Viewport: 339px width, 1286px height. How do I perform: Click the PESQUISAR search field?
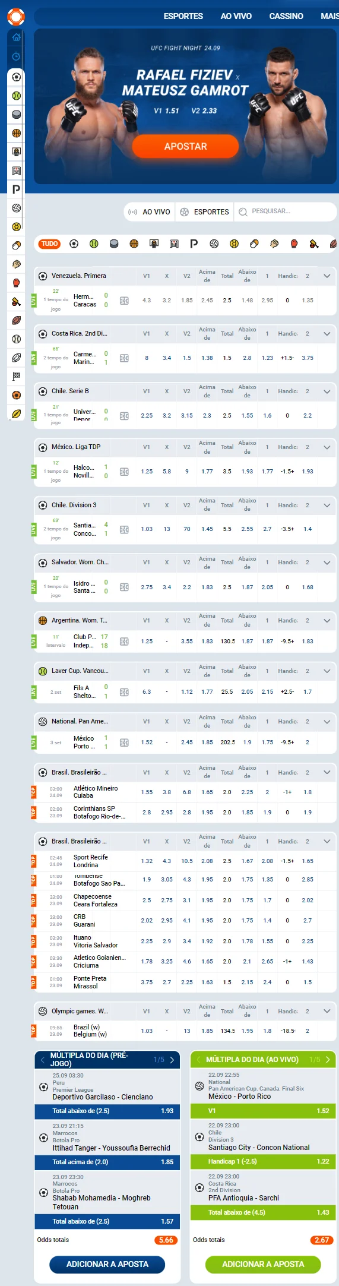286,211
